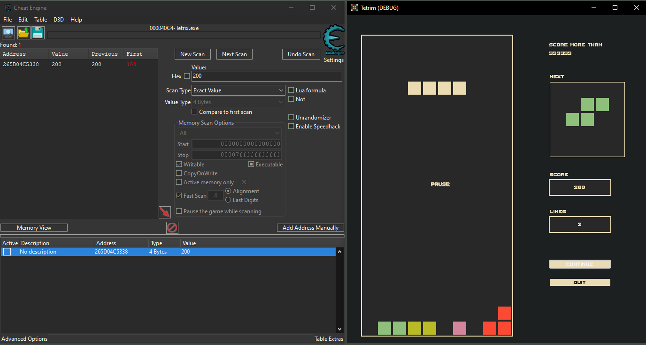Image resolution: width=646 pixels, height=345 pixels.
Task: Click value 200 in address table row
Action: click(x=186, y=252)
